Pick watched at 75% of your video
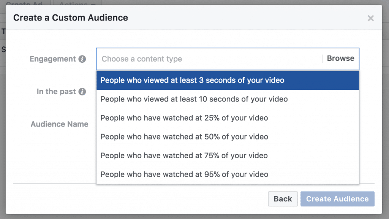This screenshot has width=389, height=219. [x=228, y=156]
